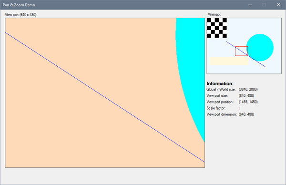Click the Scale factor value
Image resolution: width=286 pixels, height=185 pixels.
pyautogui.click(x=240, y=108)
